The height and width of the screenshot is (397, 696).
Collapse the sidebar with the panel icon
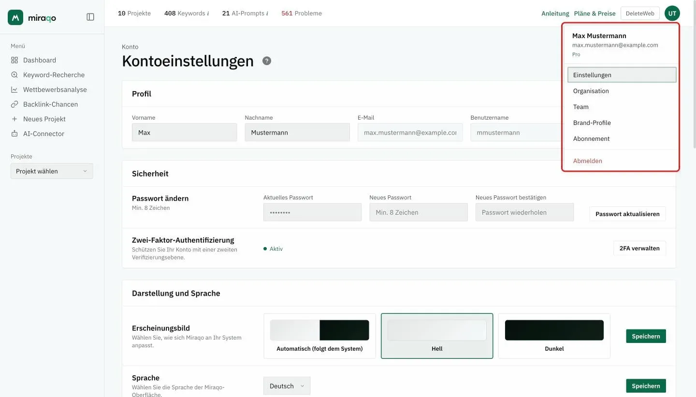[x=90, y=17]
